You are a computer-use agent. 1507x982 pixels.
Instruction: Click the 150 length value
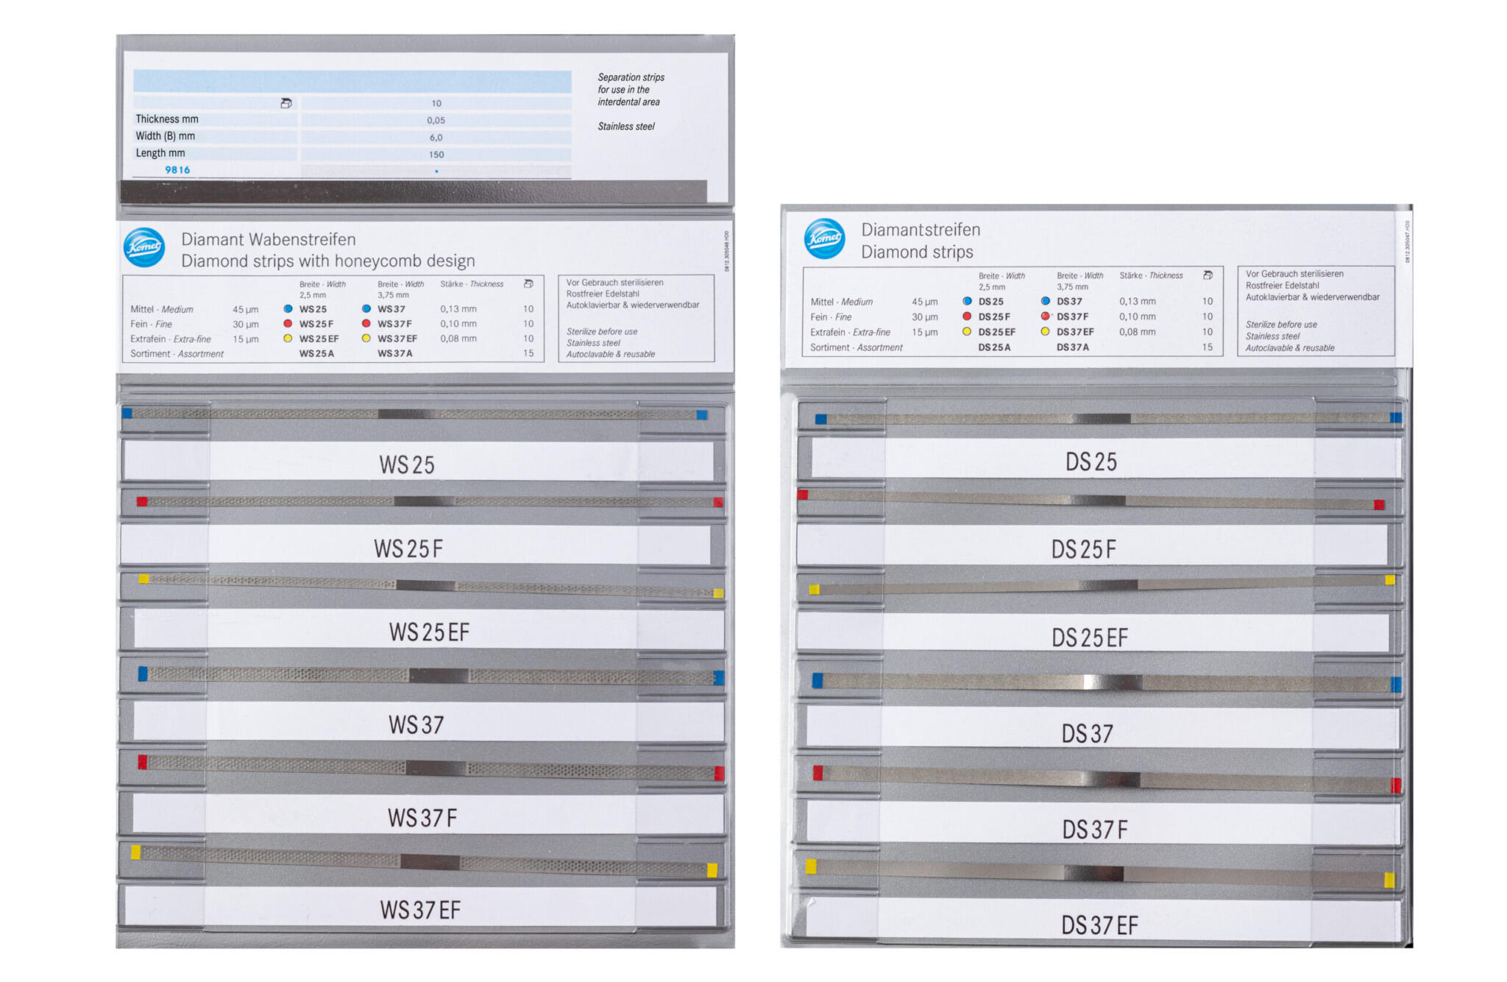click(x=436, y=155)
